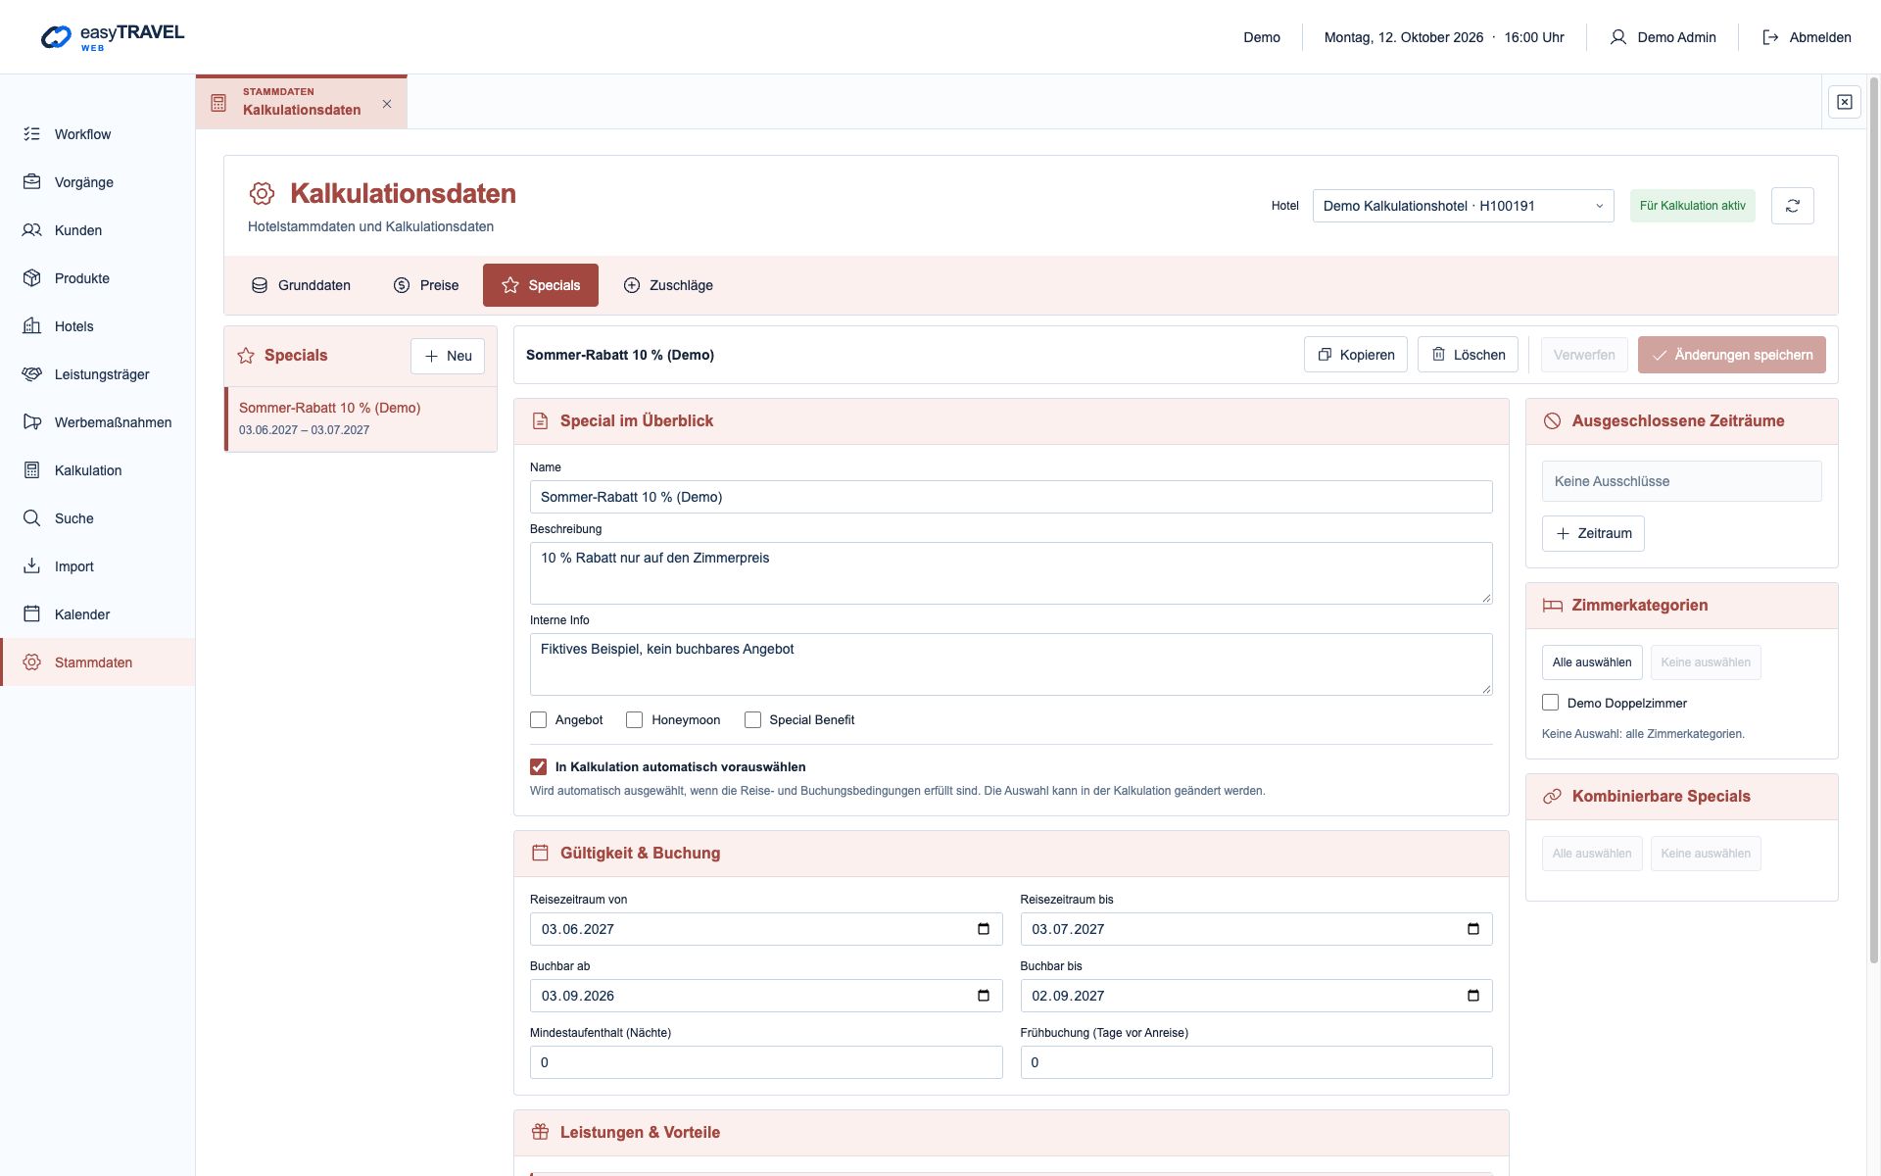Open calendar picker for Buchbar bis
The image size is (1881, 1176).
point(1473,996)
